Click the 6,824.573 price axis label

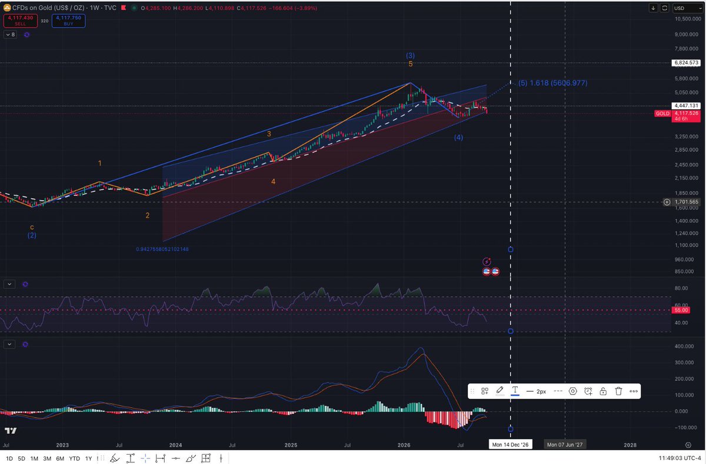[687, 62]
